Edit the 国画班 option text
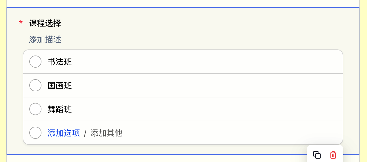The width and height of the screenshot is (367, 162). point(60,86)
